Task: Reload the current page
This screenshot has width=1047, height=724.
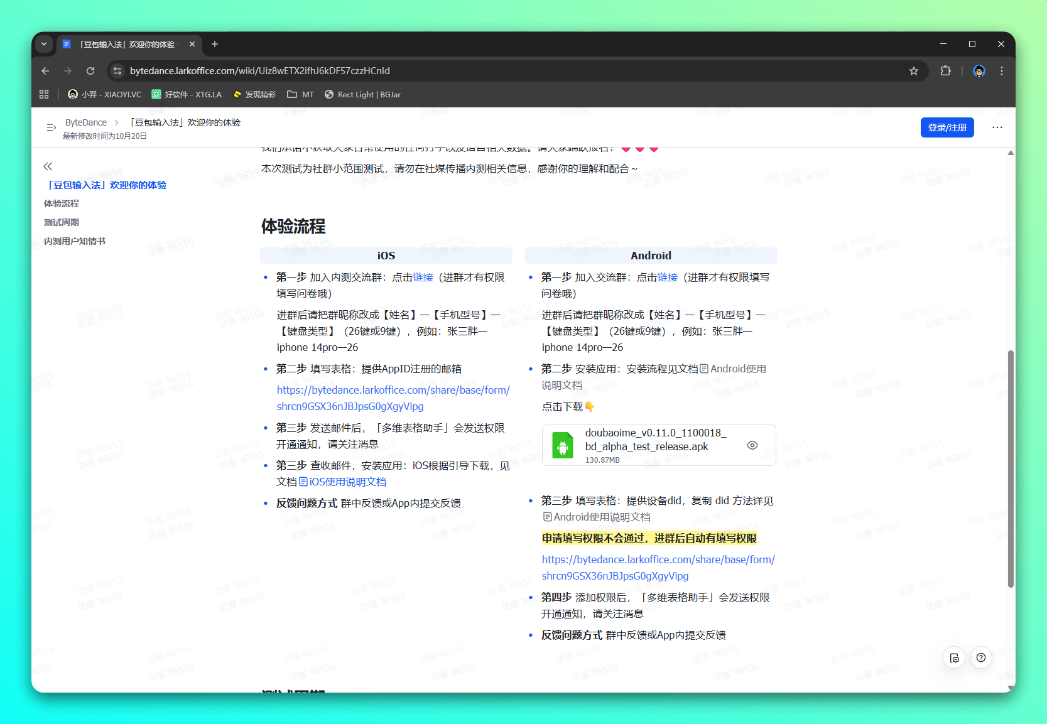Action: coord(90,71)
